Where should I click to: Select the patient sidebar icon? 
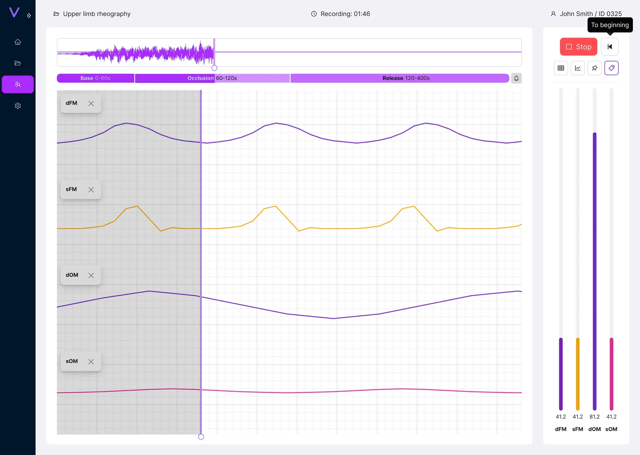[18, 85]
